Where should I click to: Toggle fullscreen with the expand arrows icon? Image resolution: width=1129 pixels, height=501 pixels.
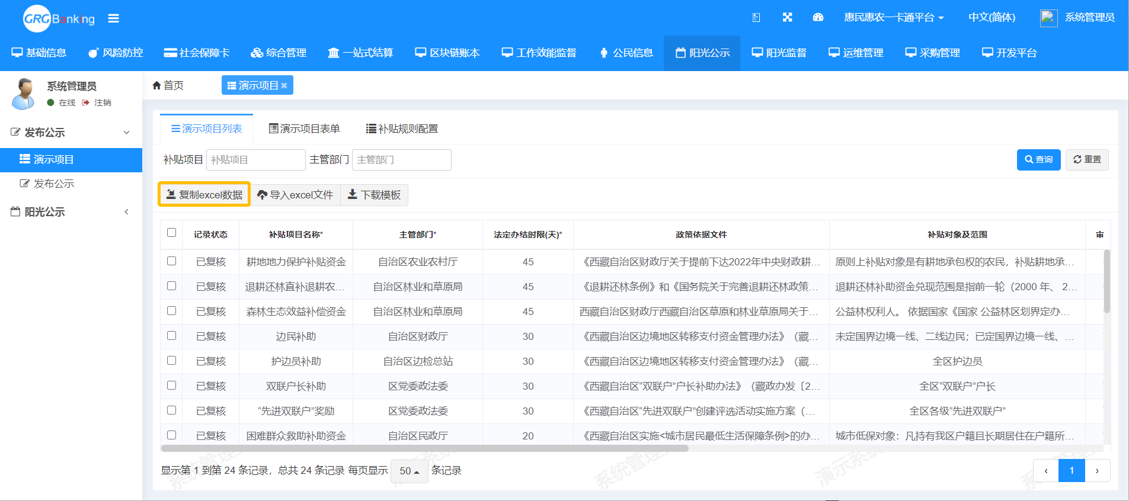coord(787,17)
